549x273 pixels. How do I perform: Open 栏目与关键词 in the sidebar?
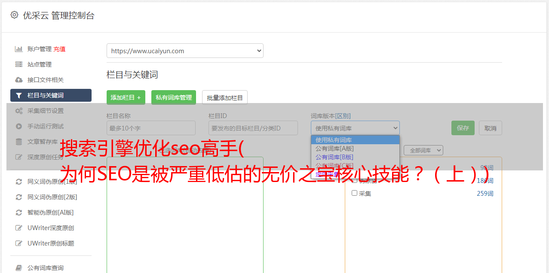51,95
